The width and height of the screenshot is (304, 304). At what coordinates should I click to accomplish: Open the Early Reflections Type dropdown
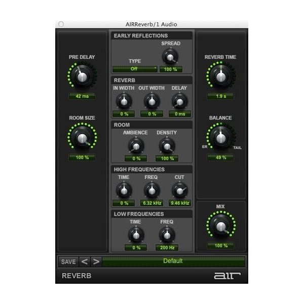point(135,69)
